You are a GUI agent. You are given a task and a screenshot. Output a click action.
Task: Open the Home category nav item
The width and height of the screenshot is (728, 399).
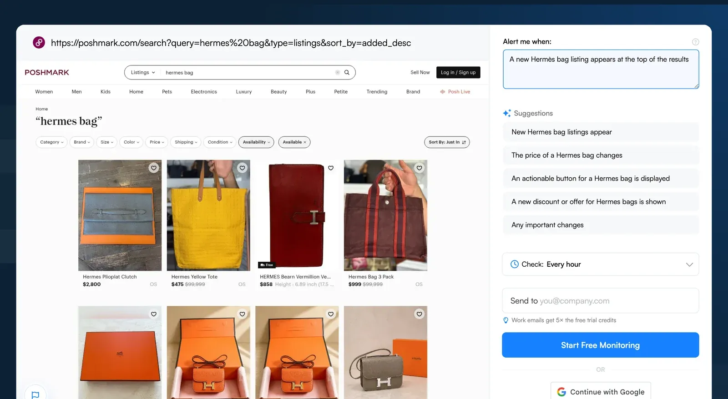pyautogui.click(x=136, y=92)
